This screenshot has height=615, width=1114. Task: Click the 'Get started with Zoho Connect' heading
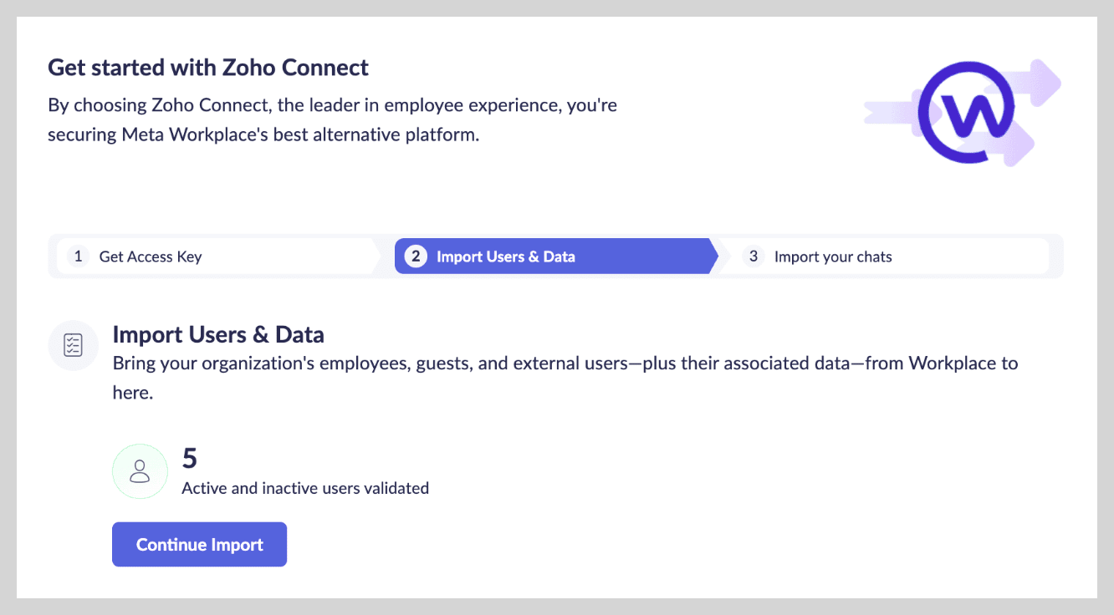pyautogui.click(x=208, y=67)
